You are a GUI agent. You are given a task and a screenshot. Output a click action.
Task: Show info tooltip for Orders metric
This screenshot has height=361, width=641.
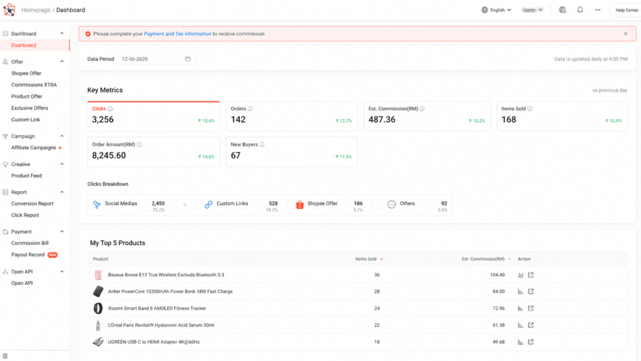click(250, 109)
